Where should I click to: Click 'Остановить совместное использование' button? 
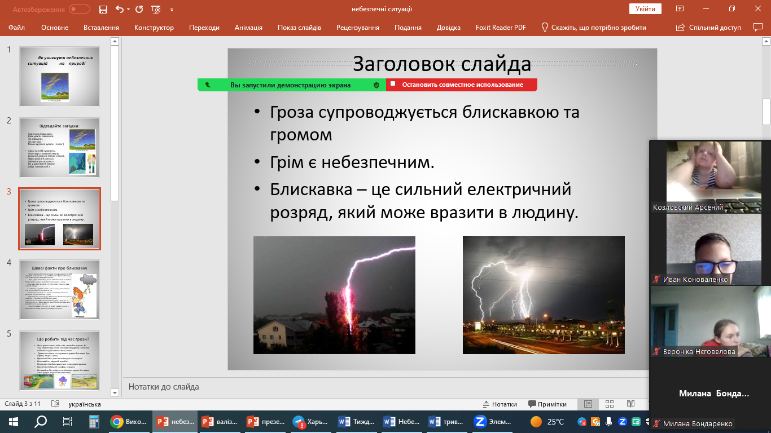(x=462, y=85)
